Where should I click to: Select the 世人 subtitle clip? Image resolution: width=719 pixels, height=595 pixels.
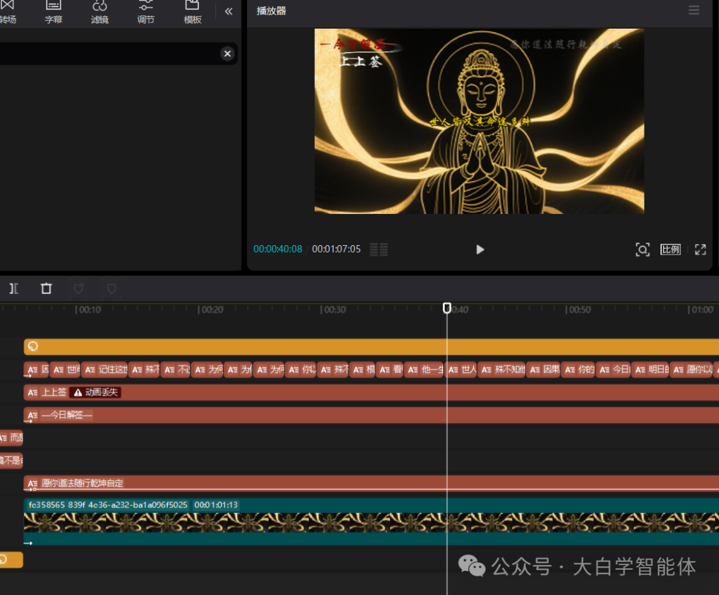pyautogui.click(x=462, y=369)
